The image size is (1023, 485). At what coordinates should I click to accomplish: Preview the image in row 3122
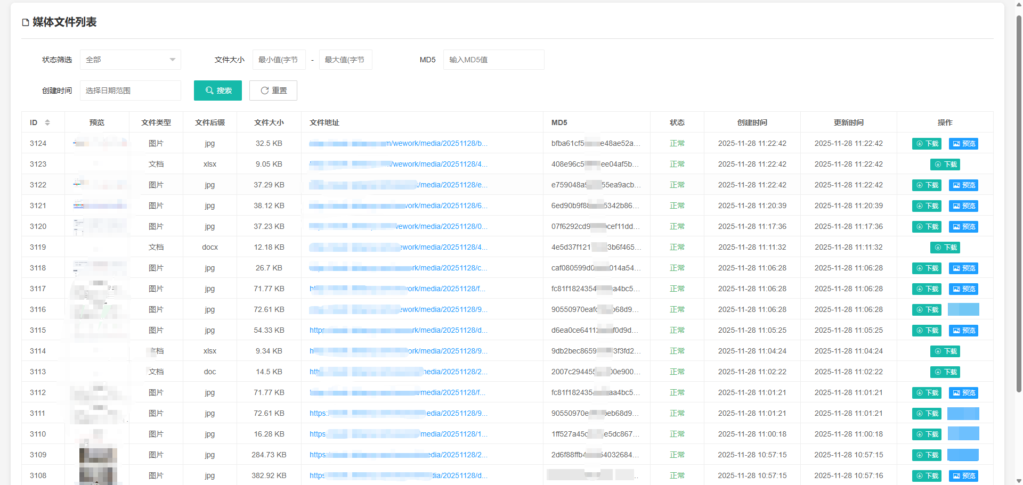pos(963,185)
